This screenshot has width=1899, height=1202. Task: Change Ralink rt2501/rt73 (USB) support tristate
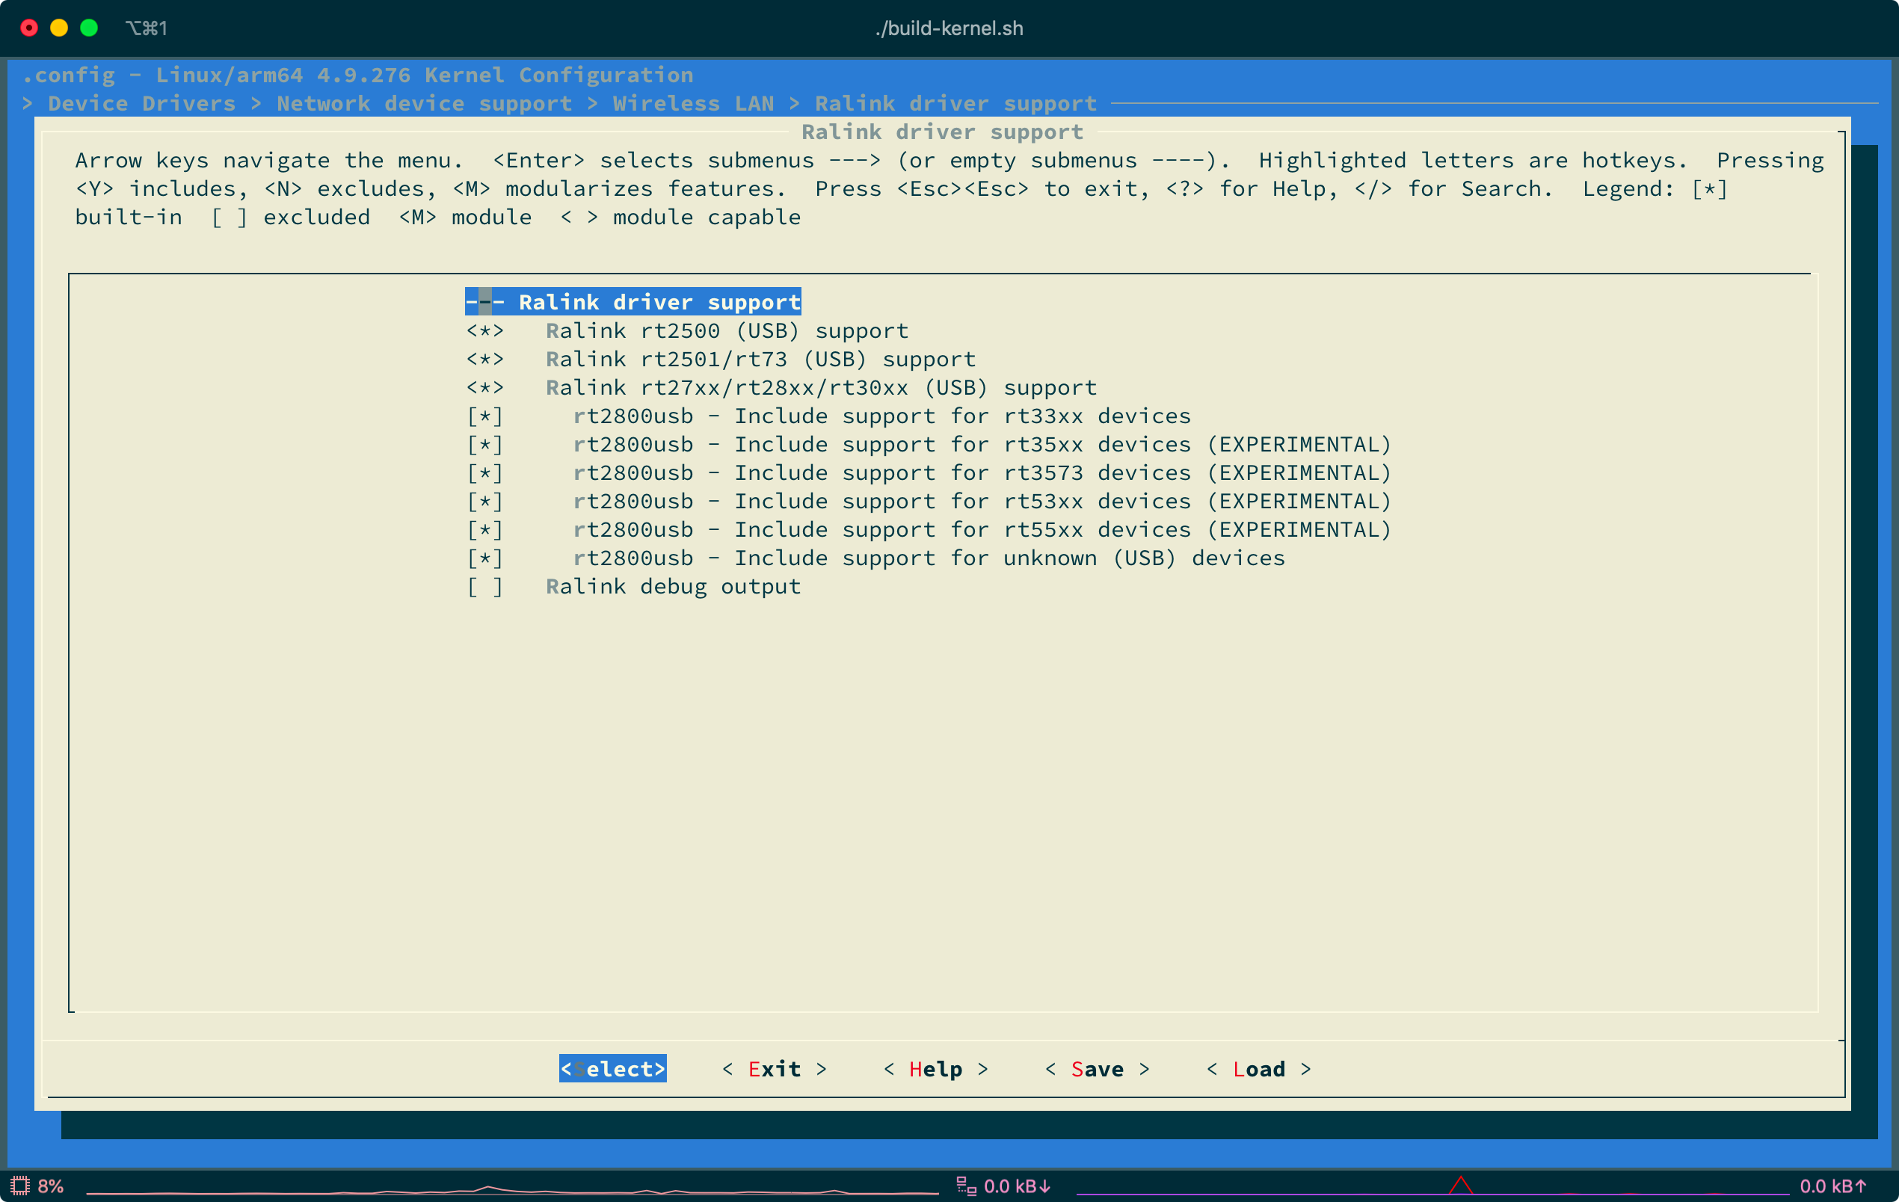[484, 360]
